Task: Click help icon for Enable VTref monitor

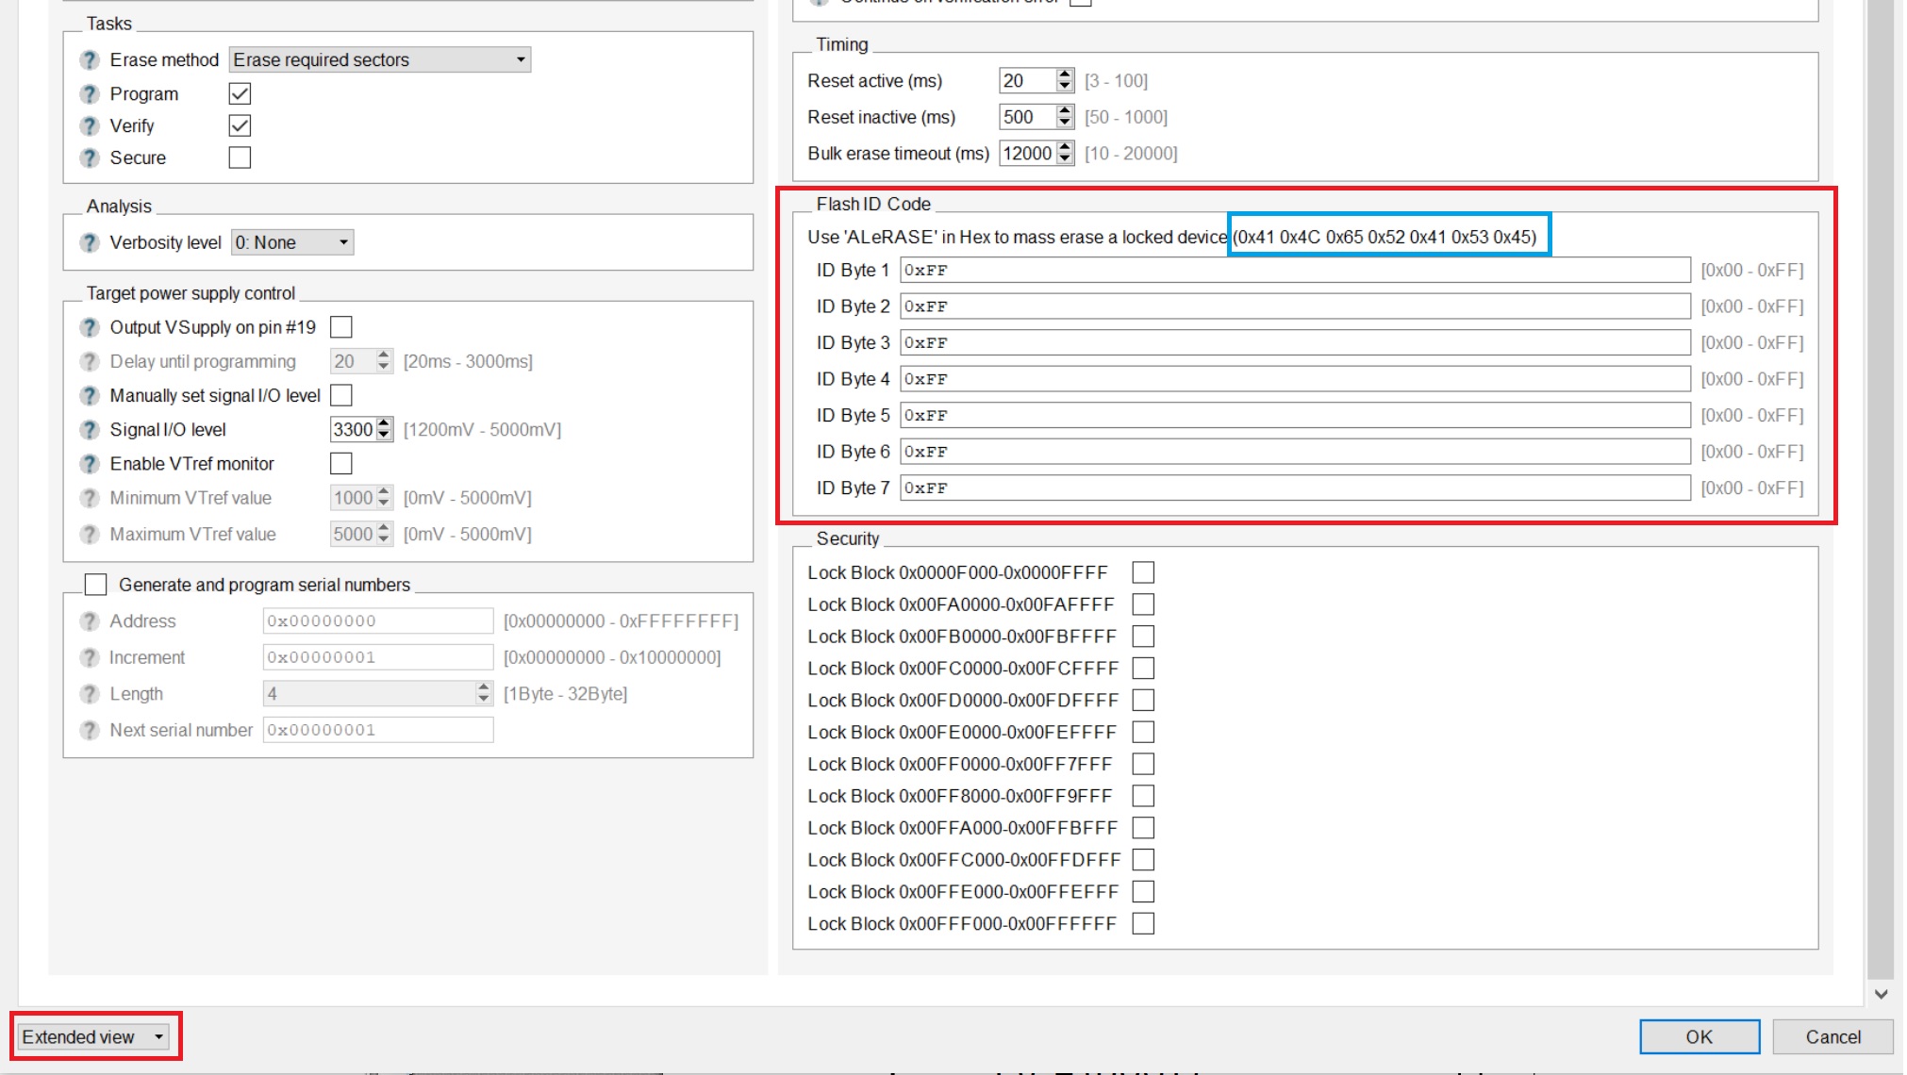Action: coord(90,464)
